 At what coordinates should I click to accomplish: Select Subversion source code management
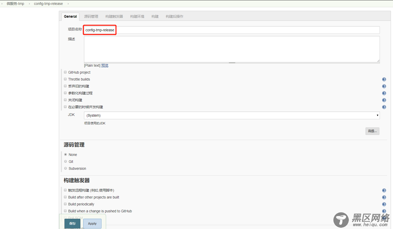(x=65, y=168)
